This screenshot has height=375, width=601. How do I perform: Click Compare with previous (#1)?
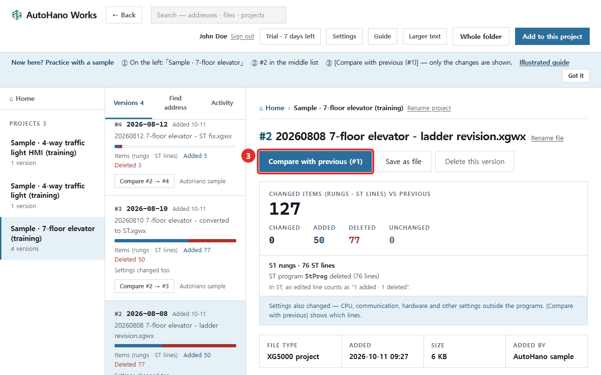pos(316,162)
